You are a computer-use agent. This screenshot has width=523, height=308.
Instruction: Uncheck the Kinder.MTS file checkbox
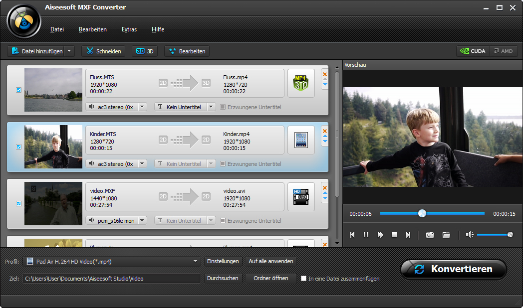[18, 147]
